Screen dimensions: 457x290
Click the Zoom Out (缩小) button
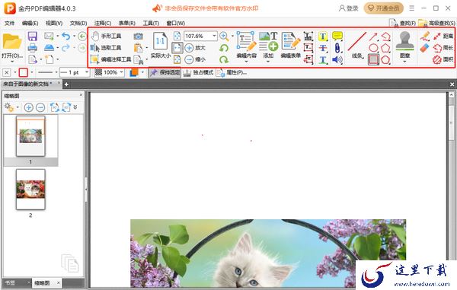(x=195, y=59)
